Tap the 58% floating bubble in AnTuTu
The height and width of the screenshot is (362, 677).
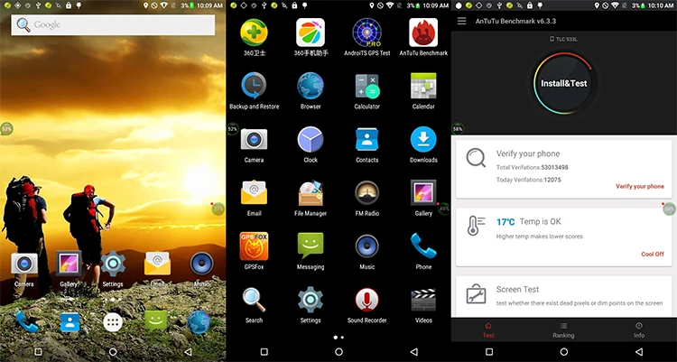pos(458,129)
